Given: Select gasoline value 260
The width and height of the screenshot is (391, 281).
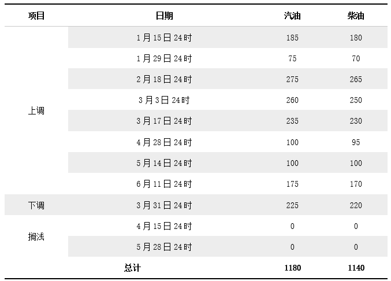Looking at the screenshot, I should tap(292, 100).
